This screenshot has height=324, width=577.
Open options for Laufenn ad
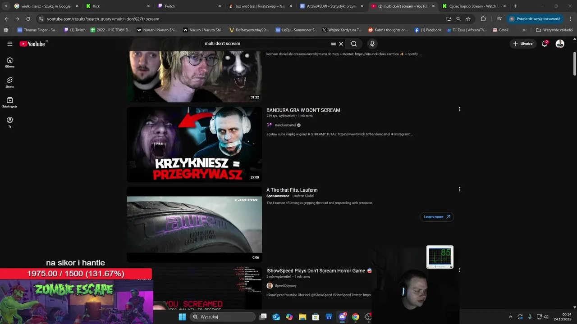tap(459, 189)
